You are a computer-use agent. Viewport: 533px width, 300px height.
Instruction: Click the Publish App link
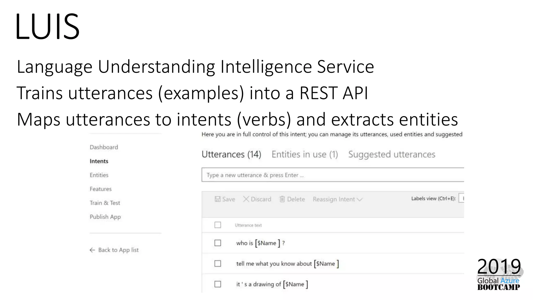coord(105,217)
